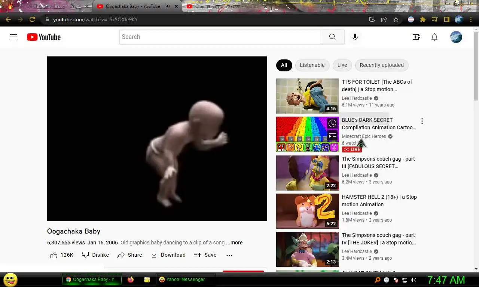Launch Firefox from the taskbar
479x287 pixels.
[131, 280]
